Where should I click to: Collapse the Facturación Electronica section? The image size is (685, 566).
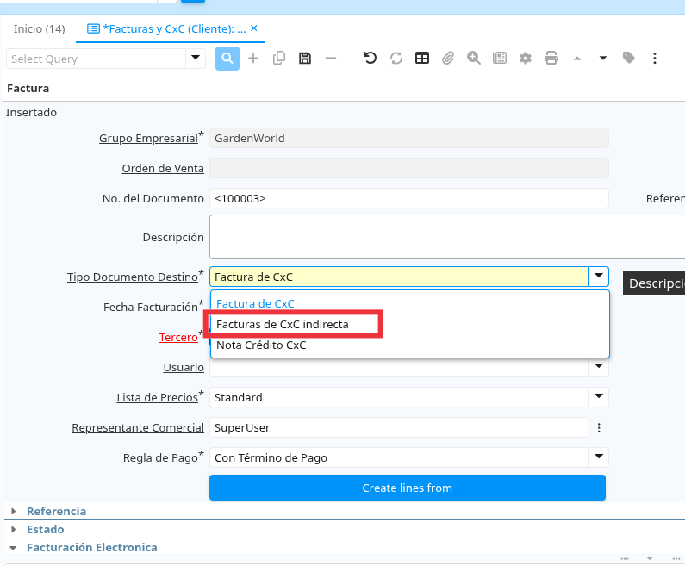click(x=91, y=548)
